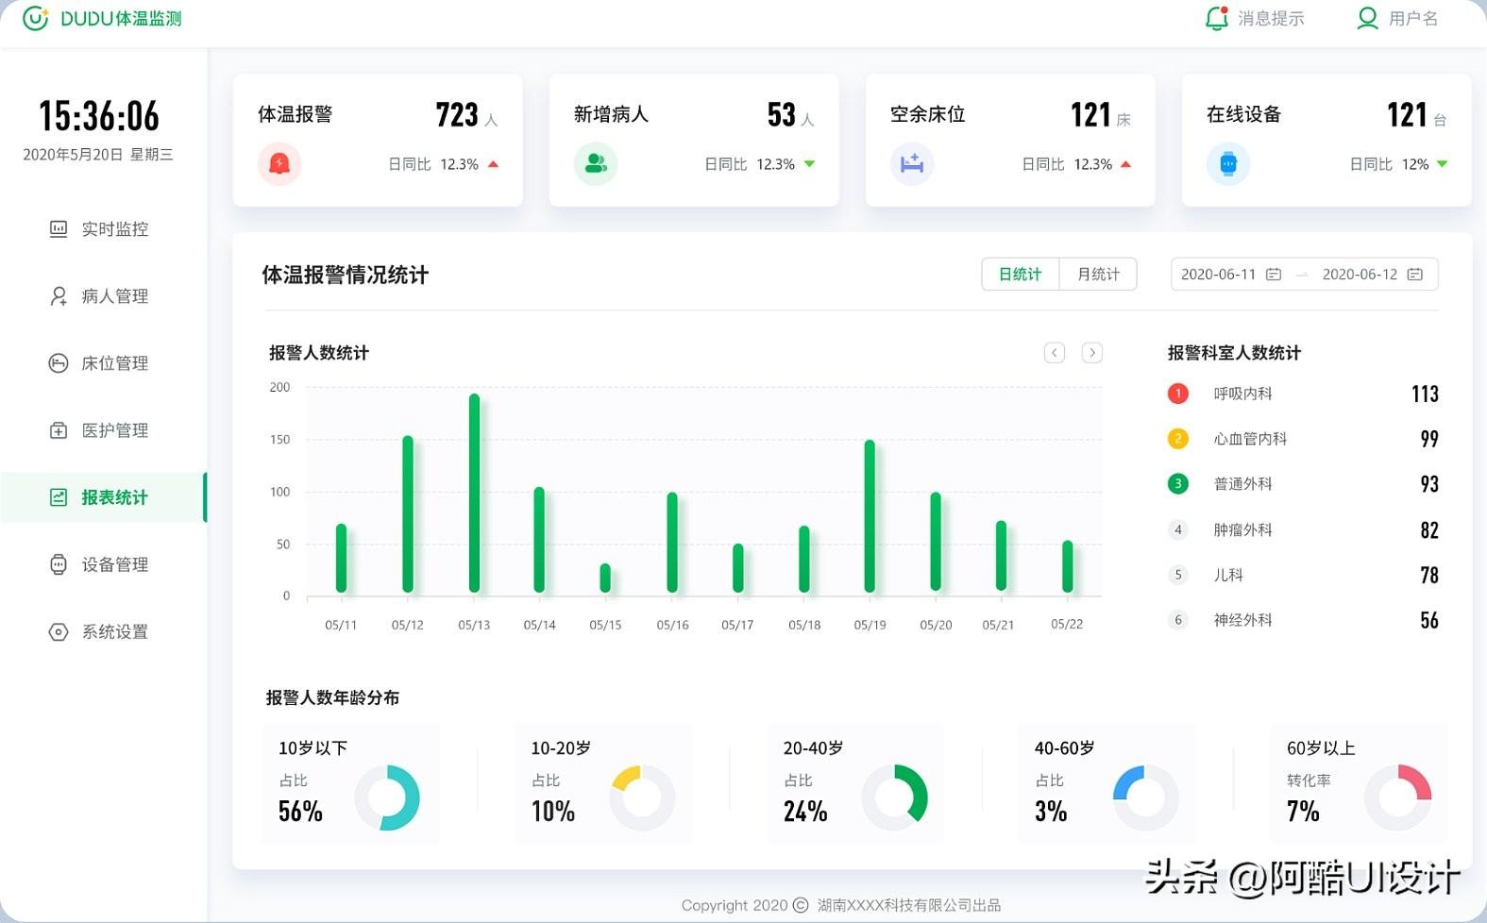Click the 呼吸内科 department name
Screen dimensions: 1487x923
(1242, 394)
